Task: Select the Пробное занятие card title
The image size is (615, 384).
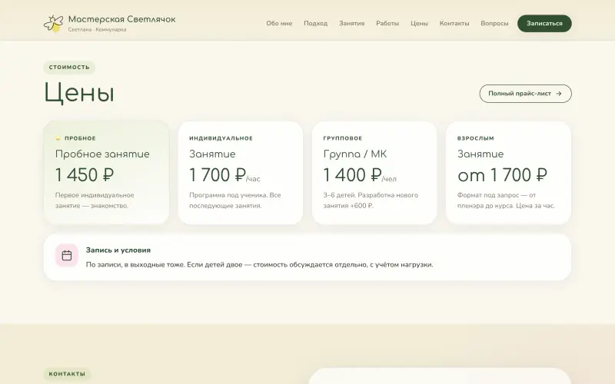Action: coord(102,154)
